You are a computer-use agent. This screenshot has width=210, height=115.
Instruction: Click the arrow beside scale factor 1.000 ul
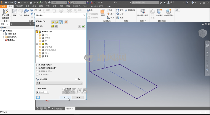pyautogui.click(x=48, y=92)
